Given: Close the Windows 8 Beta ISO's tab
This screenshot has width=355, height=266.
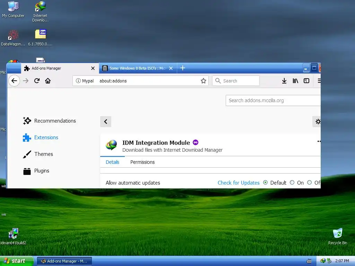Looking at the screenshot, I should pos(171,68).
